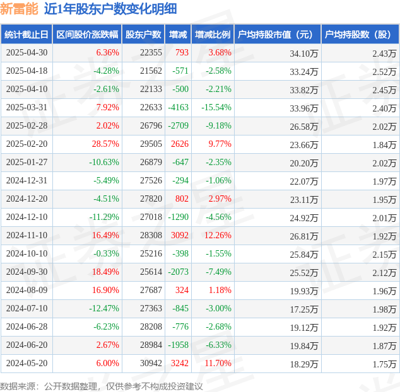Click the 3242 change value

pyautogui.click(x=180, y=364)
